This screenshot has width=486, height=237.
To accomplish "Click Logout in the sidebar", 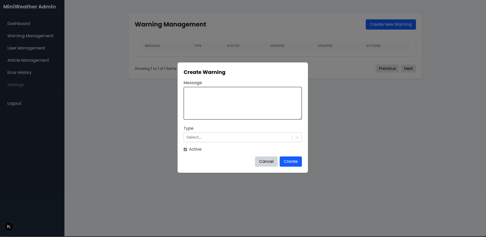I will (14, 103).
